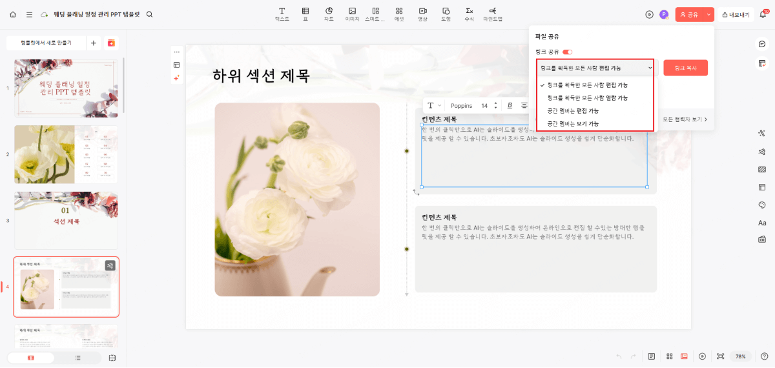
Task: Open the animation wand icon in right sidebar
Action: click(x=762, y=133)
